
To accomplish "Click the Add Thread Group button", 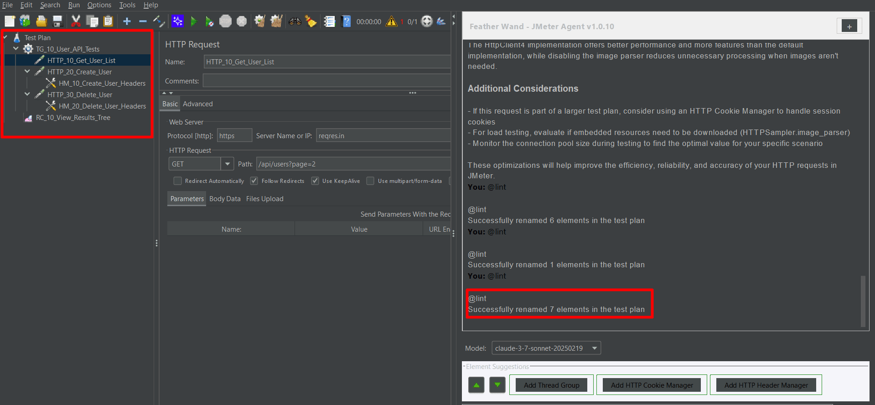I will click(551, 385).
